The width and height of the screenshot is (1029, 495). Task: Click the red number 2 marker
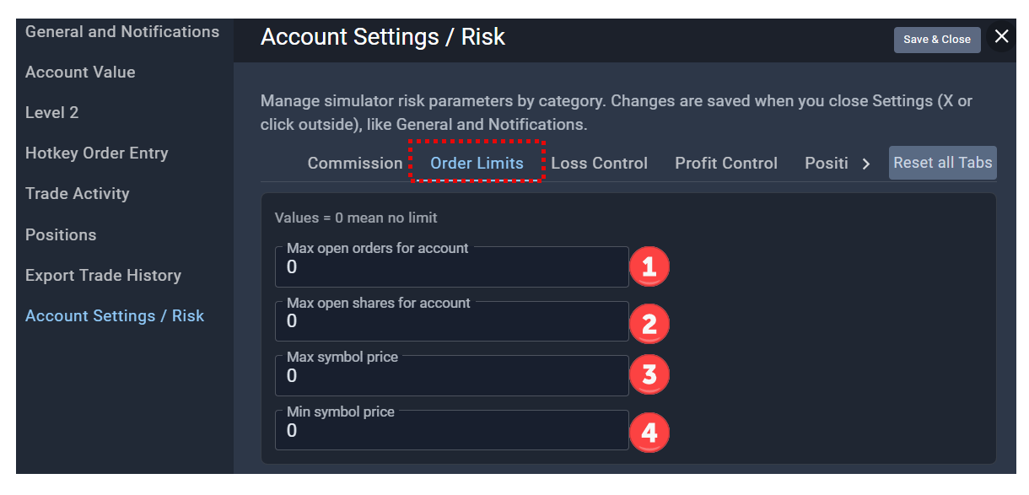pos(649,323)
